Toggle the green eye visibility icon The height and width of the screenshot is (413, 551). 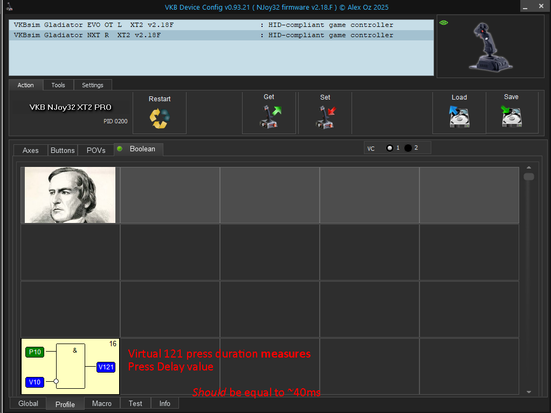point(444,23)
